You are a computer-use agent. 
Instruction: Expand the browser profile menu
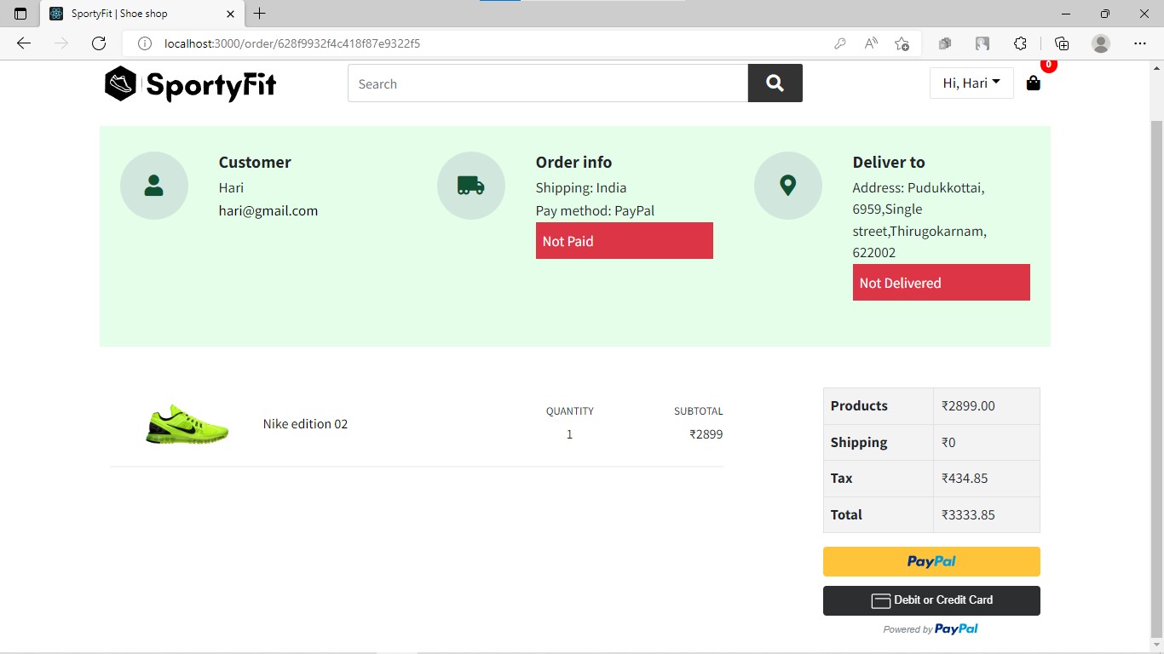[x=1100, y=43]
